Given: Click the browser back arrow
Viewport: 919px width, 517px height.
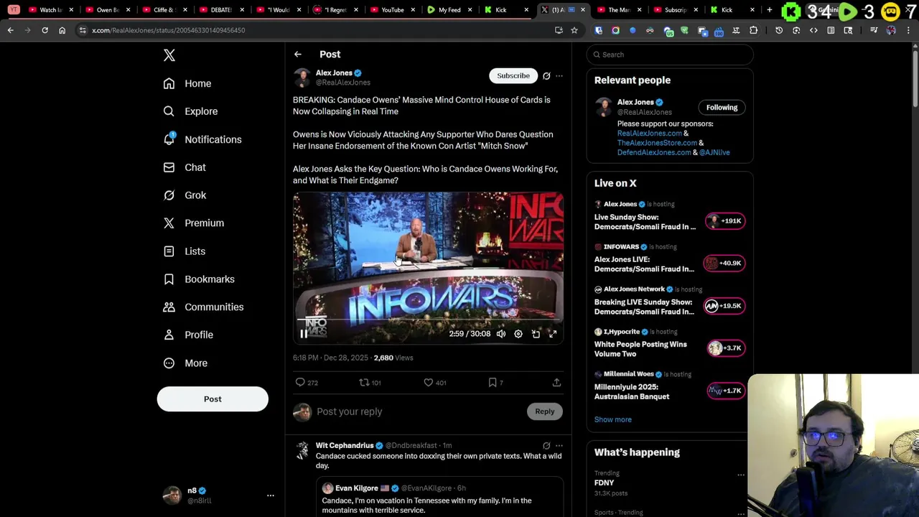Looking at the screenshot, I should coord(11,30).
